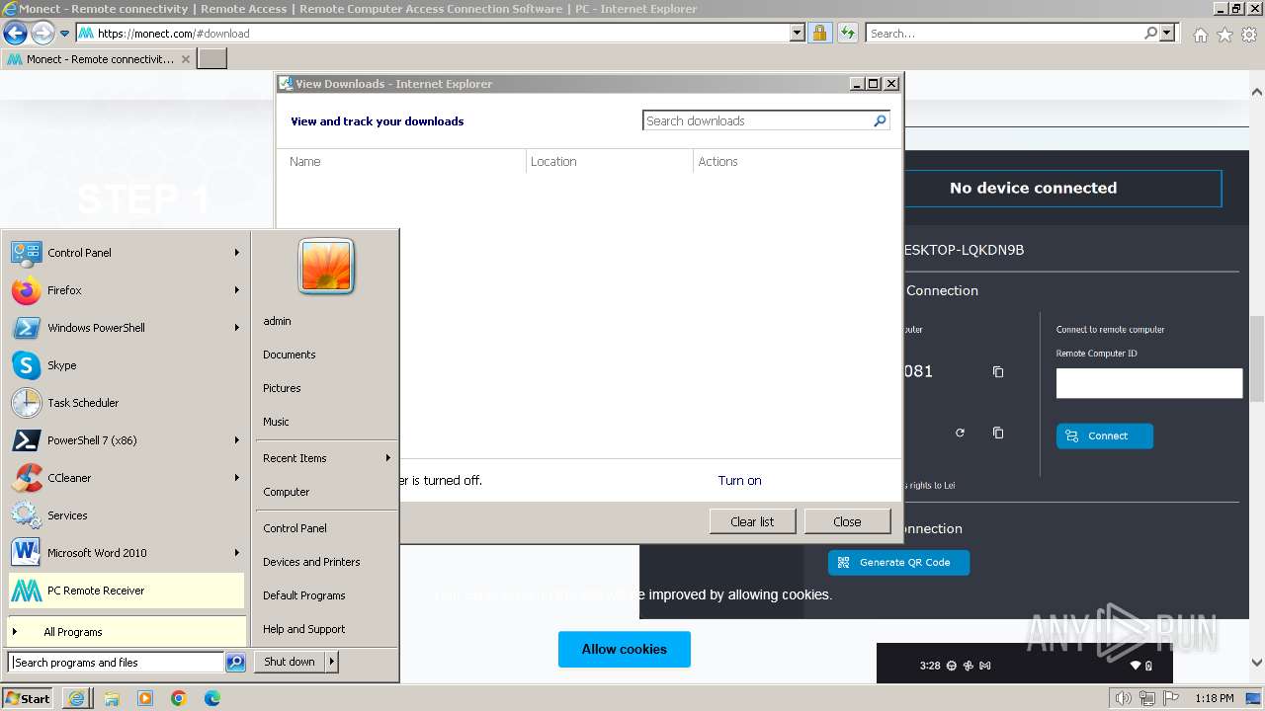Image resolution: width=1265 pixels, height=711 pixels.
Task: Open Documents from Start menu
Action: click(x=290, y=355)
